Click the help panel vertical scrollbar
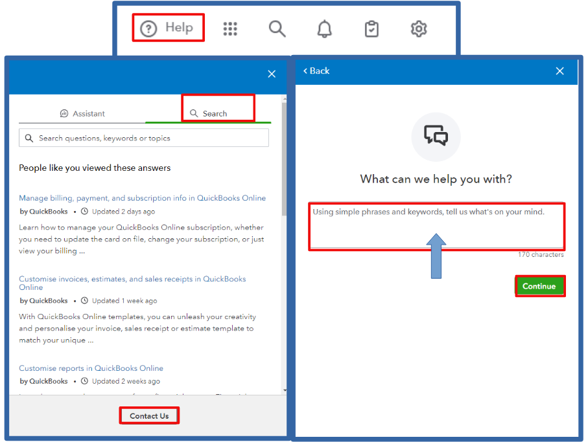The width and height of the screenshot is (588, 442). (x=284, y=159)
